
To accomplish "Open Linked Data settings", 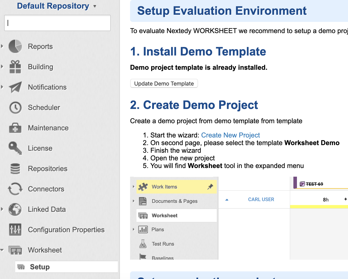I will pyautogui.click(x=47, y=209).
